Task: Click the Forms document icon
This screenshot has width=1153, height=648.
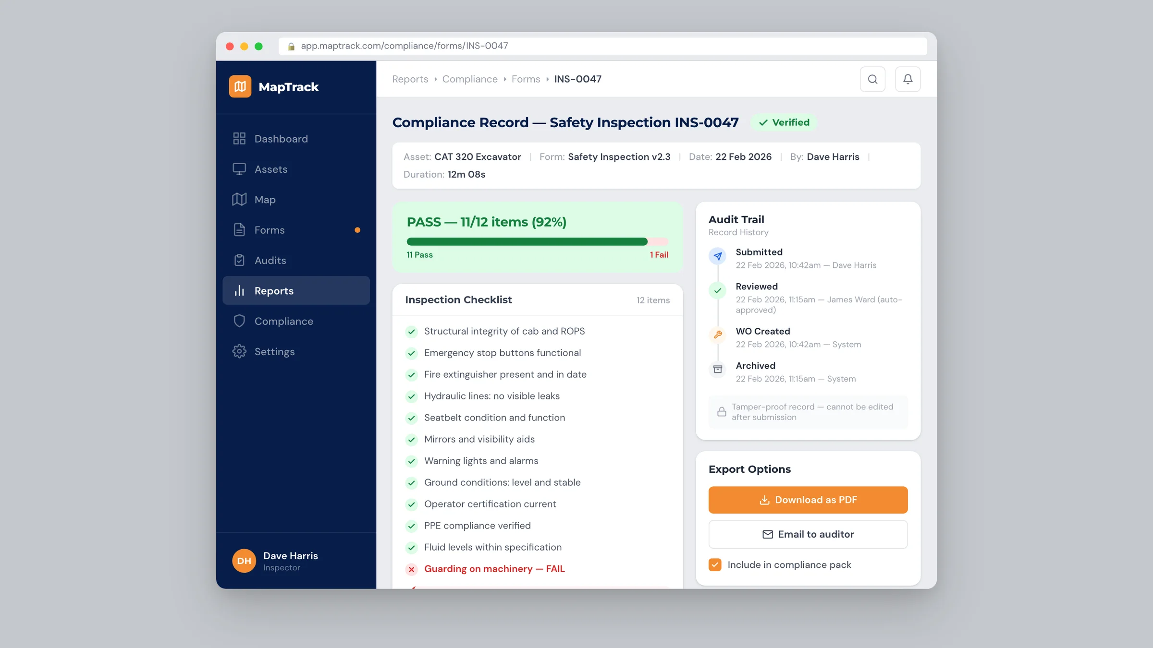Action: click(x=239, y=230)
